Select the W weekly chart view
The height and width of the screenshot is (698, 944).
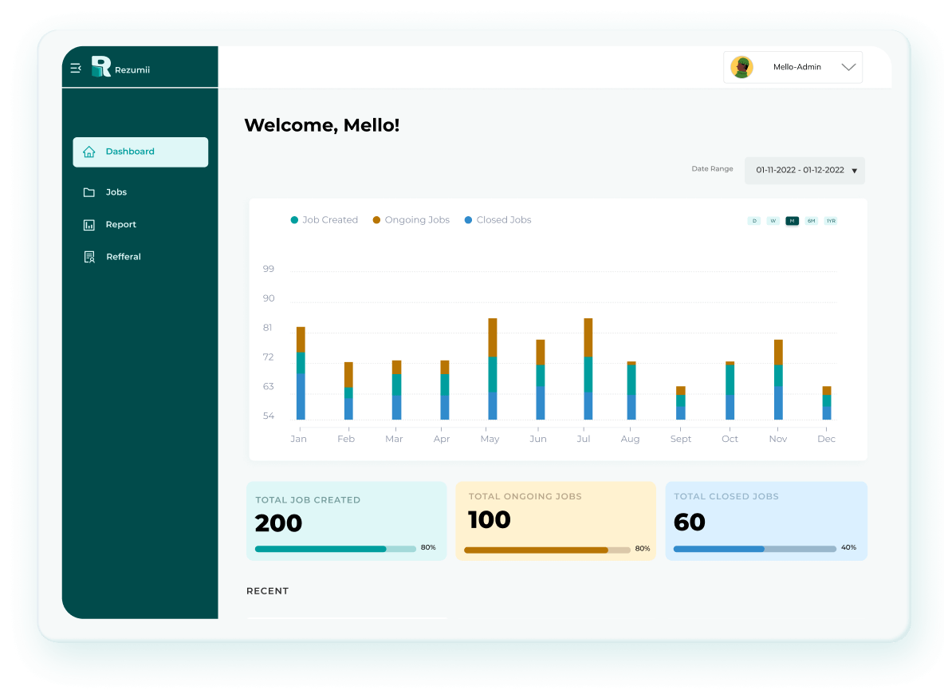pos(773,221)
